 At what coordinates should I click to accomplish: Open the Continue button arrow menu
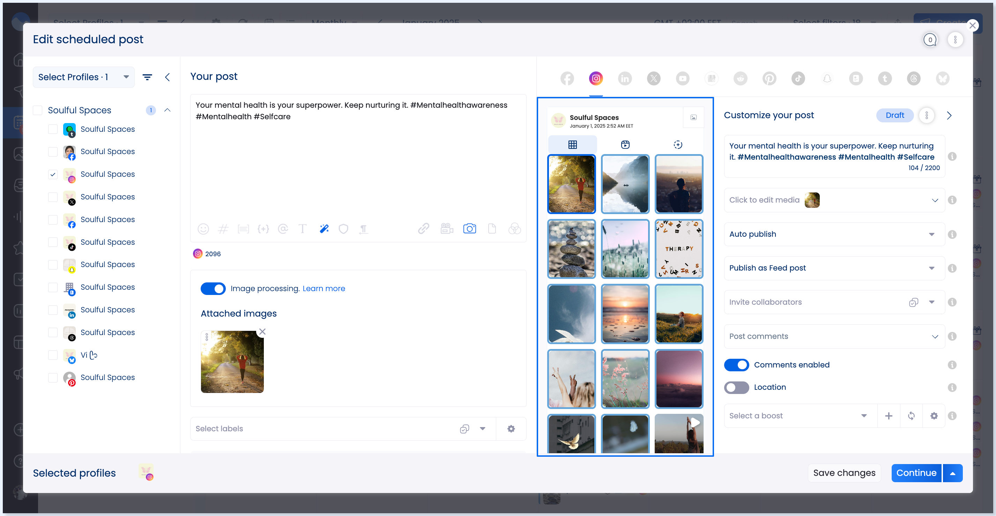[x=953, y=473]
